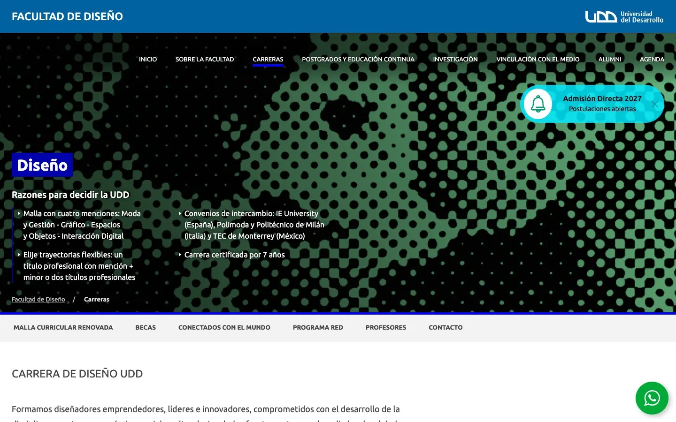Image resolution: width=676 pixels, height=422 pixels.
Task: Switch to the BECAS tab
Action: pos(146,327)
